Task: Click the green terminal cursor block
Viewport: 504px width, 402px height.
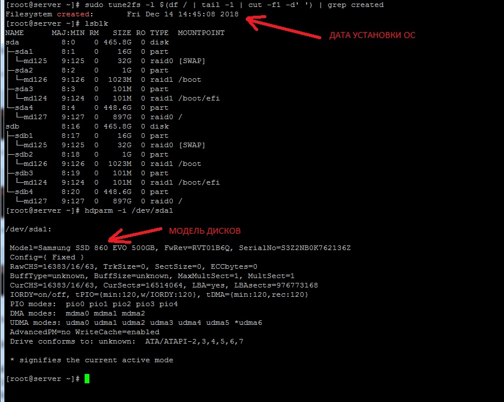Action: click(x=87, y=379)
